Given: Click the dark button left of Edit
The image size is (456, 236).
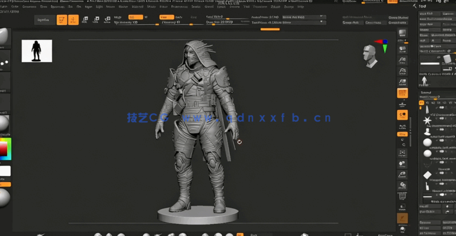Looking at the screenshot, I should coord(45,20).
